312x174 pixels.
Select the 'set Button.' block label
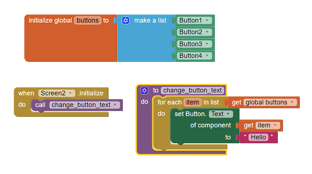tap(190, 114)
